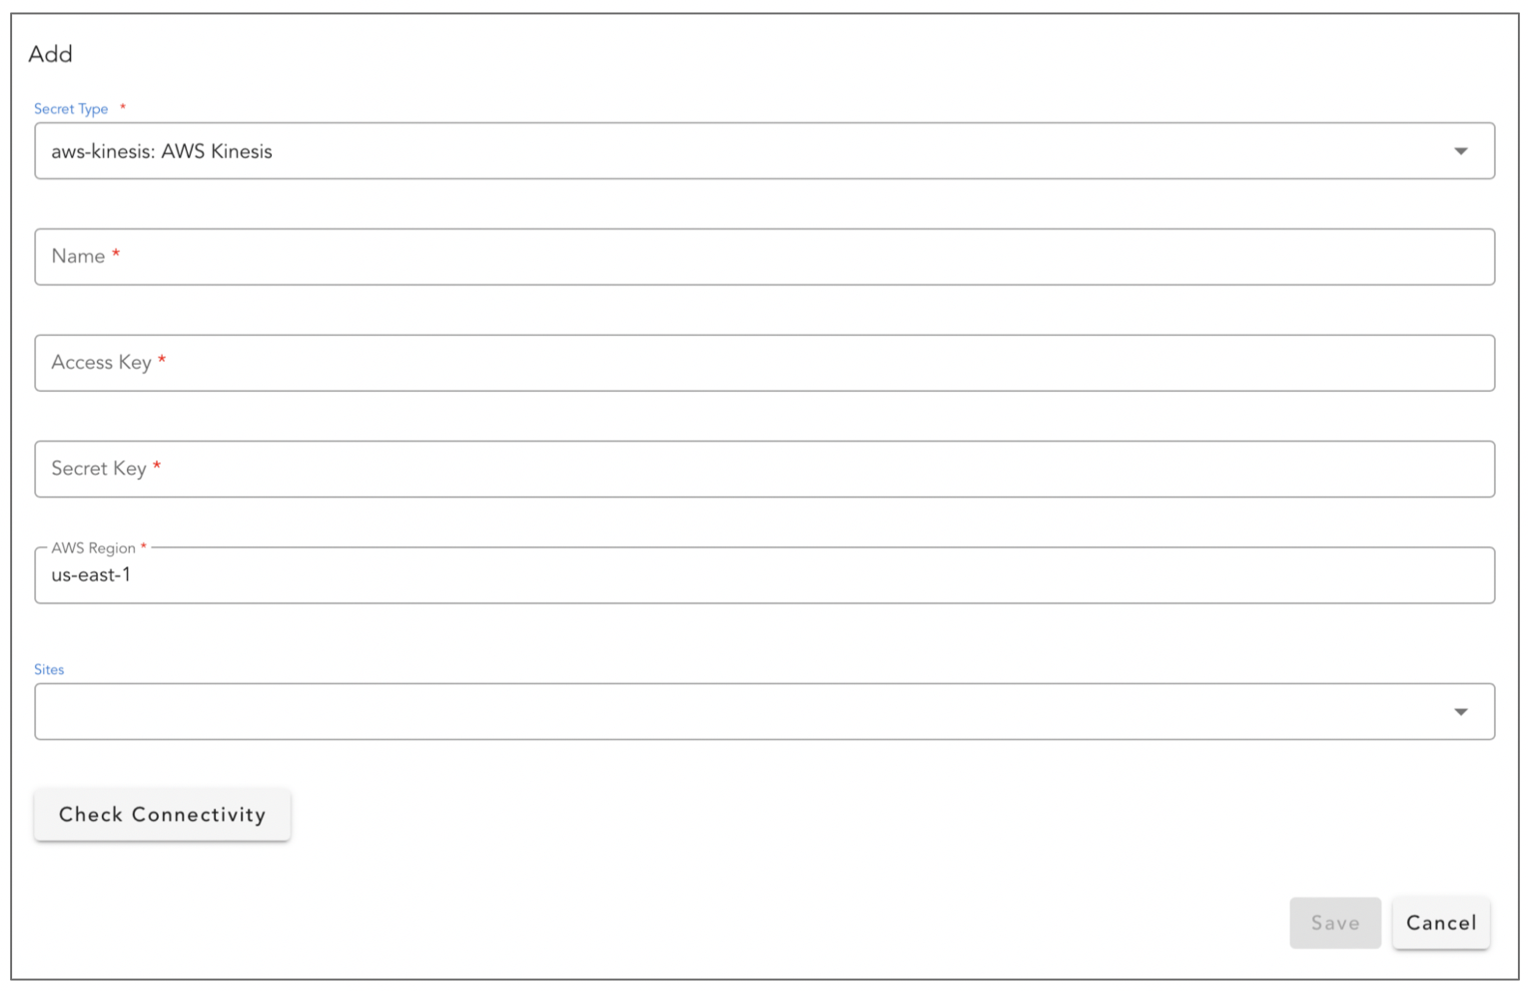Expand the Sites selection dropdown

(x=764, y=711)
